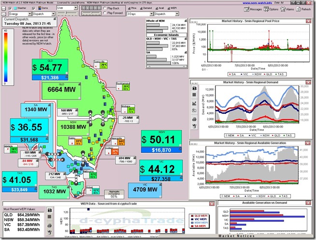This screenshot has width=316, height=240.
Task: Open the 3 Days range dropdown
Action: [x=140, y=14]
